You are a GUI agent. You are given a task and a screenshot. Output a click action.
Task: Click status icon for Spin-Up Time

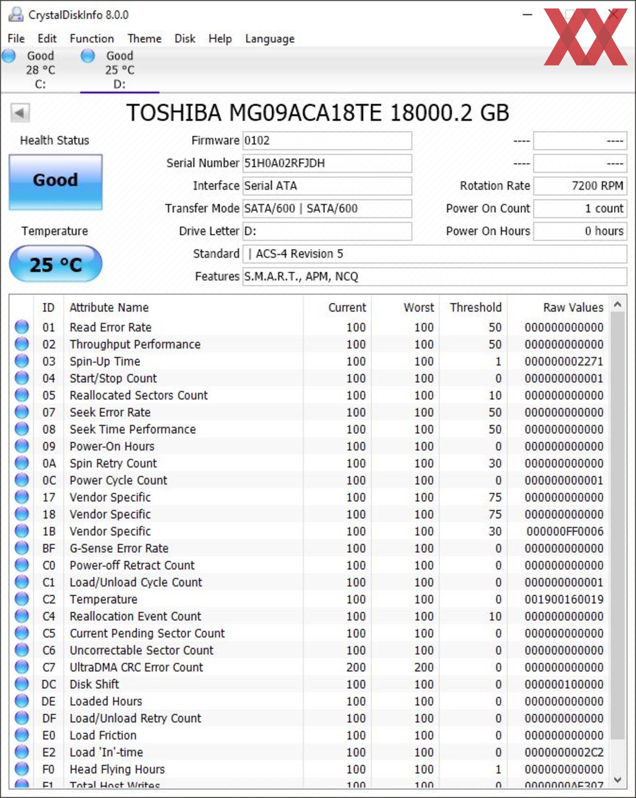[22, 361]
